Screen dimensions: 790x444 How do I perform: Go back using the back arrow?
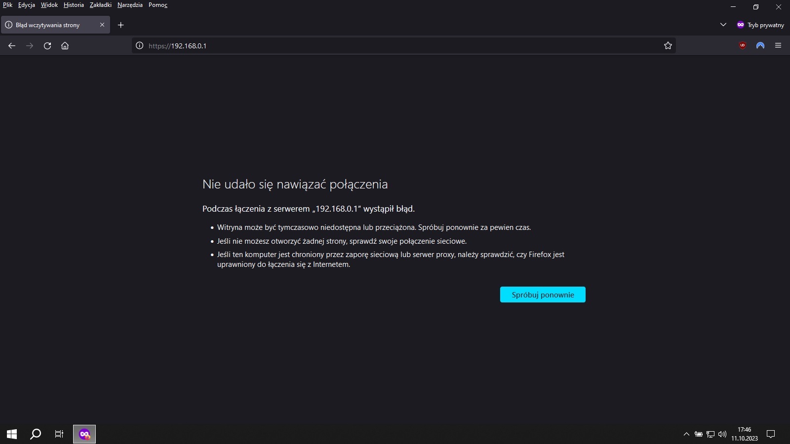coord(12,46)
